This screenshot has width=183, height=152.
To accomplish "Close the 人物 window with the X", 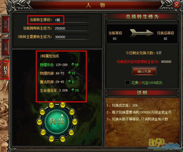I will pyautogui.click(x=177, y=5).
